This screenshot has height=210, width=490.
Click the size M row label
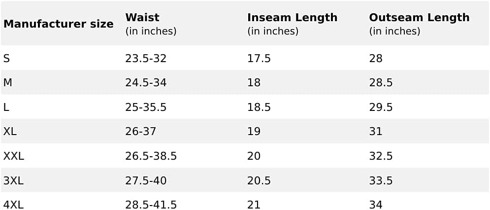[8, 83]
